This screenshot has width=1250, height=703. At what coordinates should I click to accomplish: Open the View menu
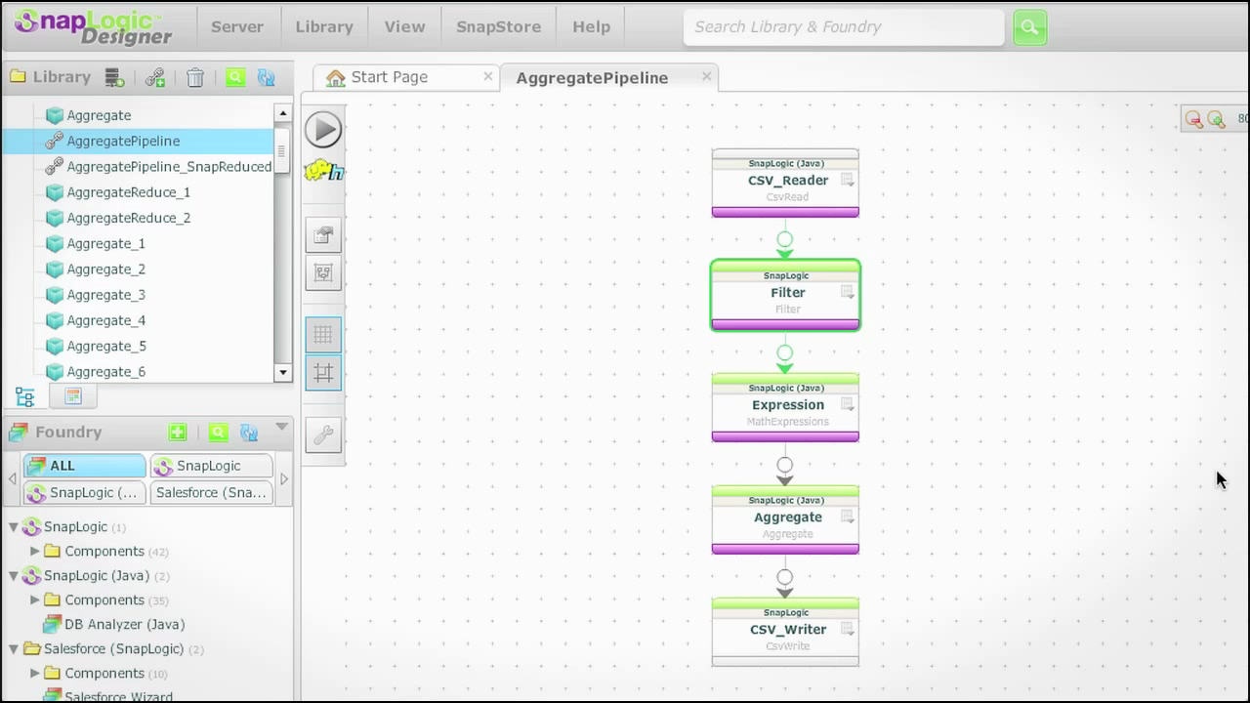404,27
